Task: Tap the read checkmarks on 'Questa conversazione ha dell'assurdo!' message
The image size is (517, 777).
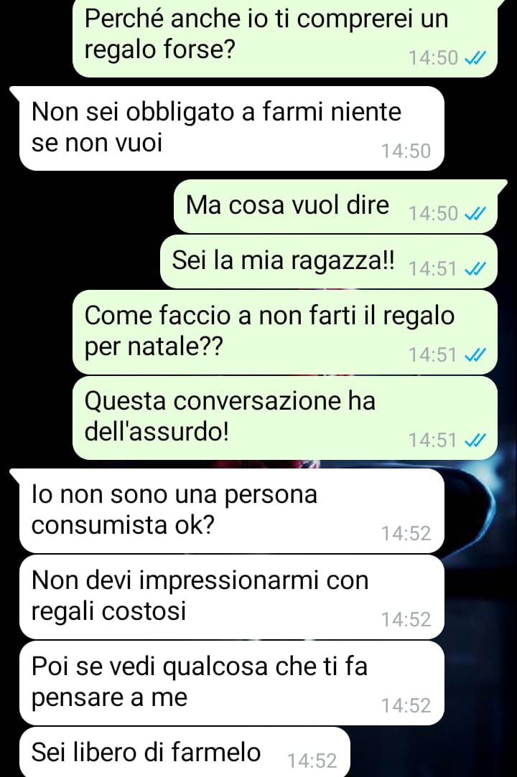Action: tap(475, 440)
